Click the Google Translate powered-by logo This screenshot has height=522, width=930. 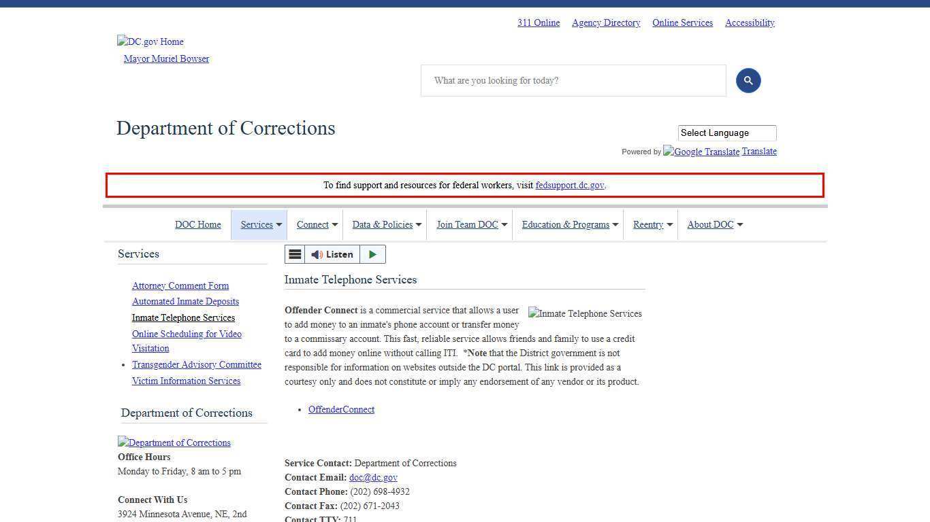click(701, 152)
